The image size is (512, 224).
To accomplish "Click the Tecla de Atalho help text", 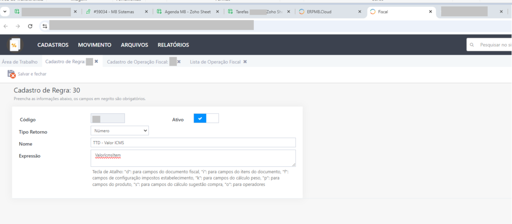I will (191, 178).
